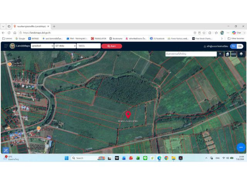Clear the place search with X

(220, 54)
